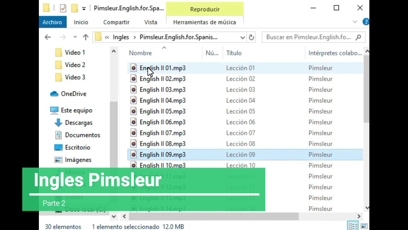The image size is (408, 230).
Task: Click the forward navigation arrow
Action: coord(63,37)
